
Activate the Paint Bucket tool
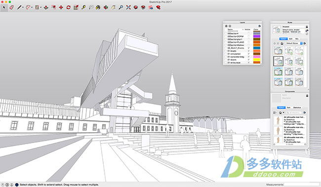pyautogui.click(x=98, y=7)
